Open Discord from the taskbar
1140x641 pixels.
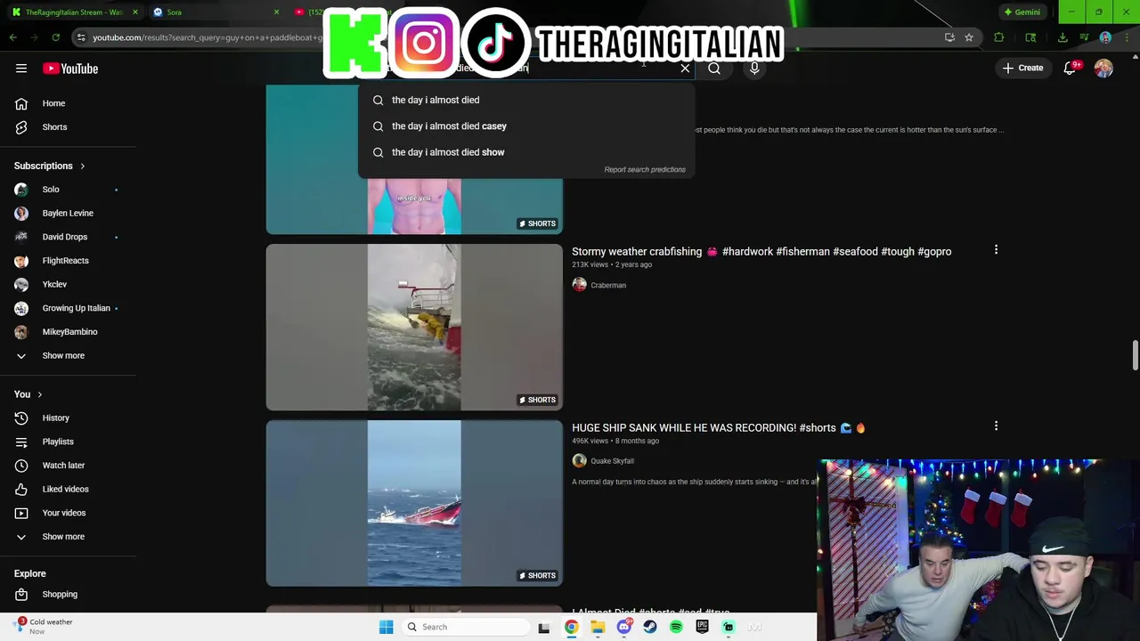(x=624, y=627)
